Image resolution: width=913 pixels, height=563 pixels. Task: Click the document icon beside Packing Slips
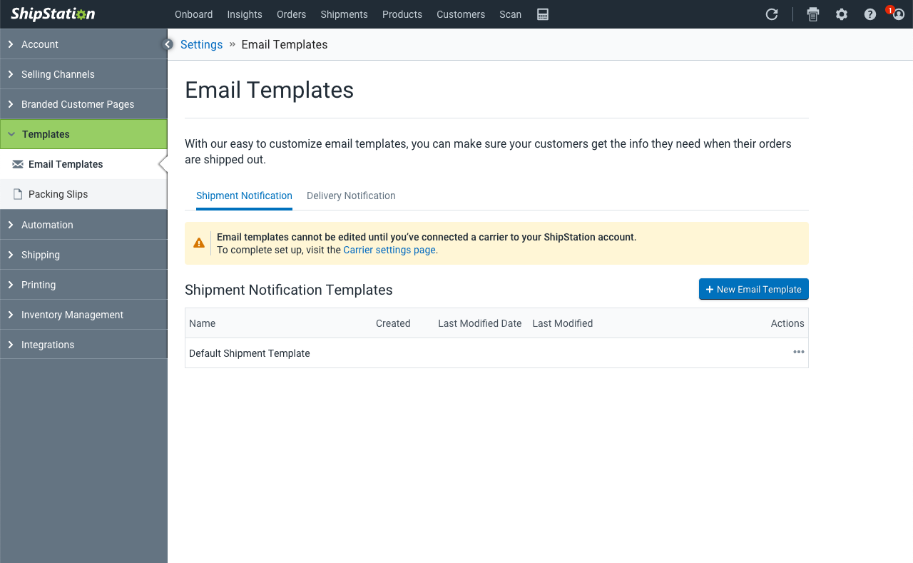[18, 194]
